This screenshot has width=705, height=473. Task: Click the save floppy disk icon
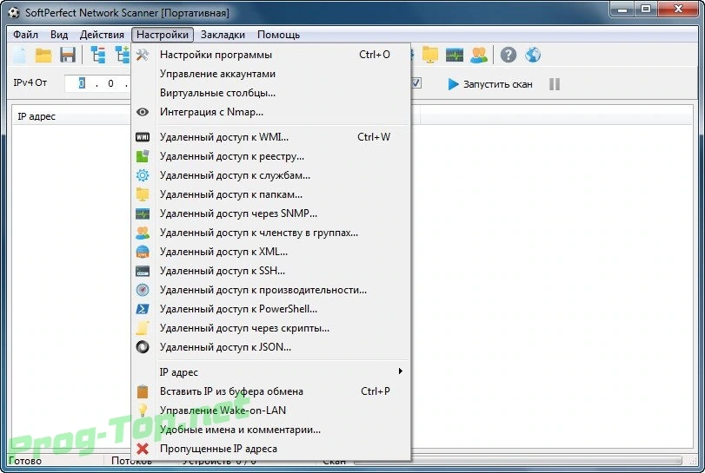pos(68,55)
